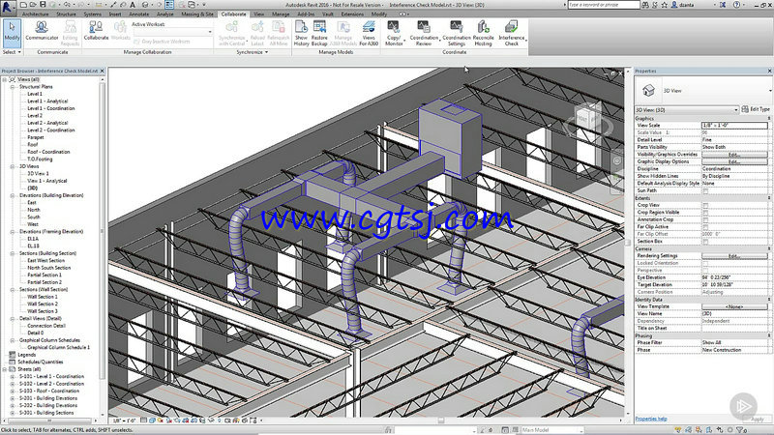This screenshot has width=774, height=435.
Task: Collapse Sections (Building Section) node
Action: coord(13,253)
